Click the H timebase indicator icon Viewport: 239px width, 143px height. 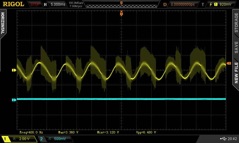pyautogui.click(x=45, y=4)
